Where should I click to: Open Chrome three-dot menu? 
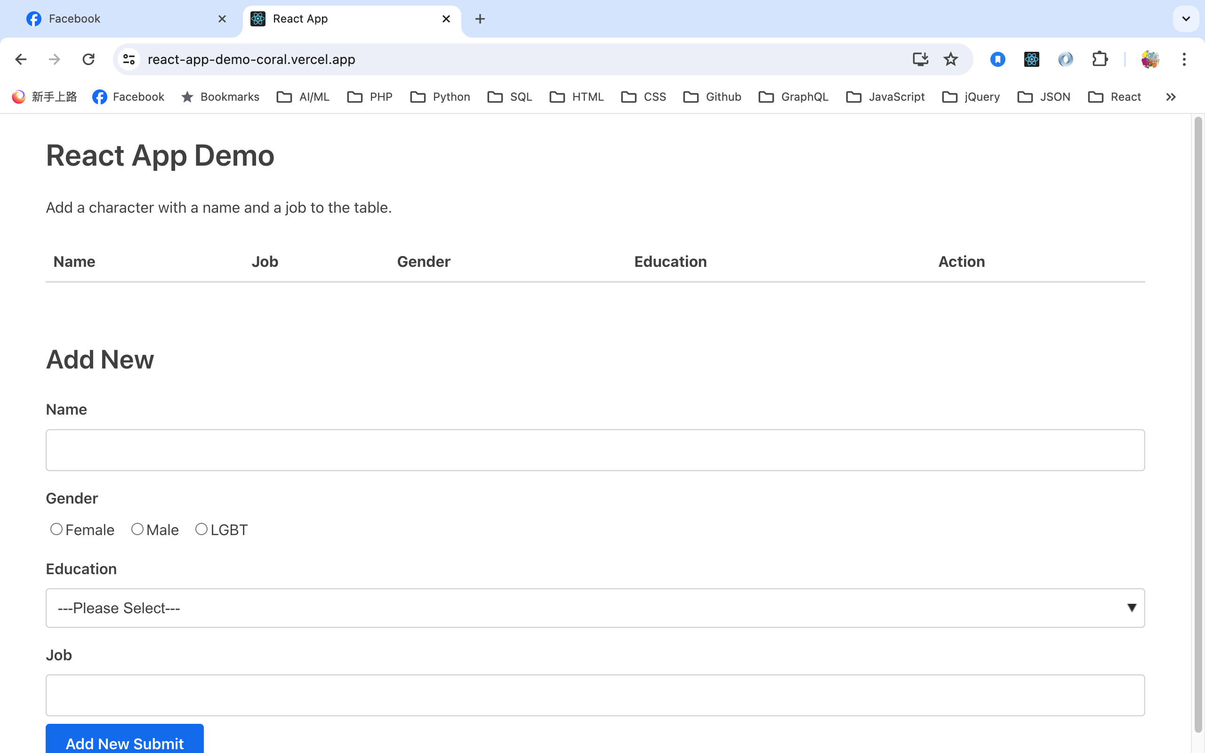(1184, 59)
